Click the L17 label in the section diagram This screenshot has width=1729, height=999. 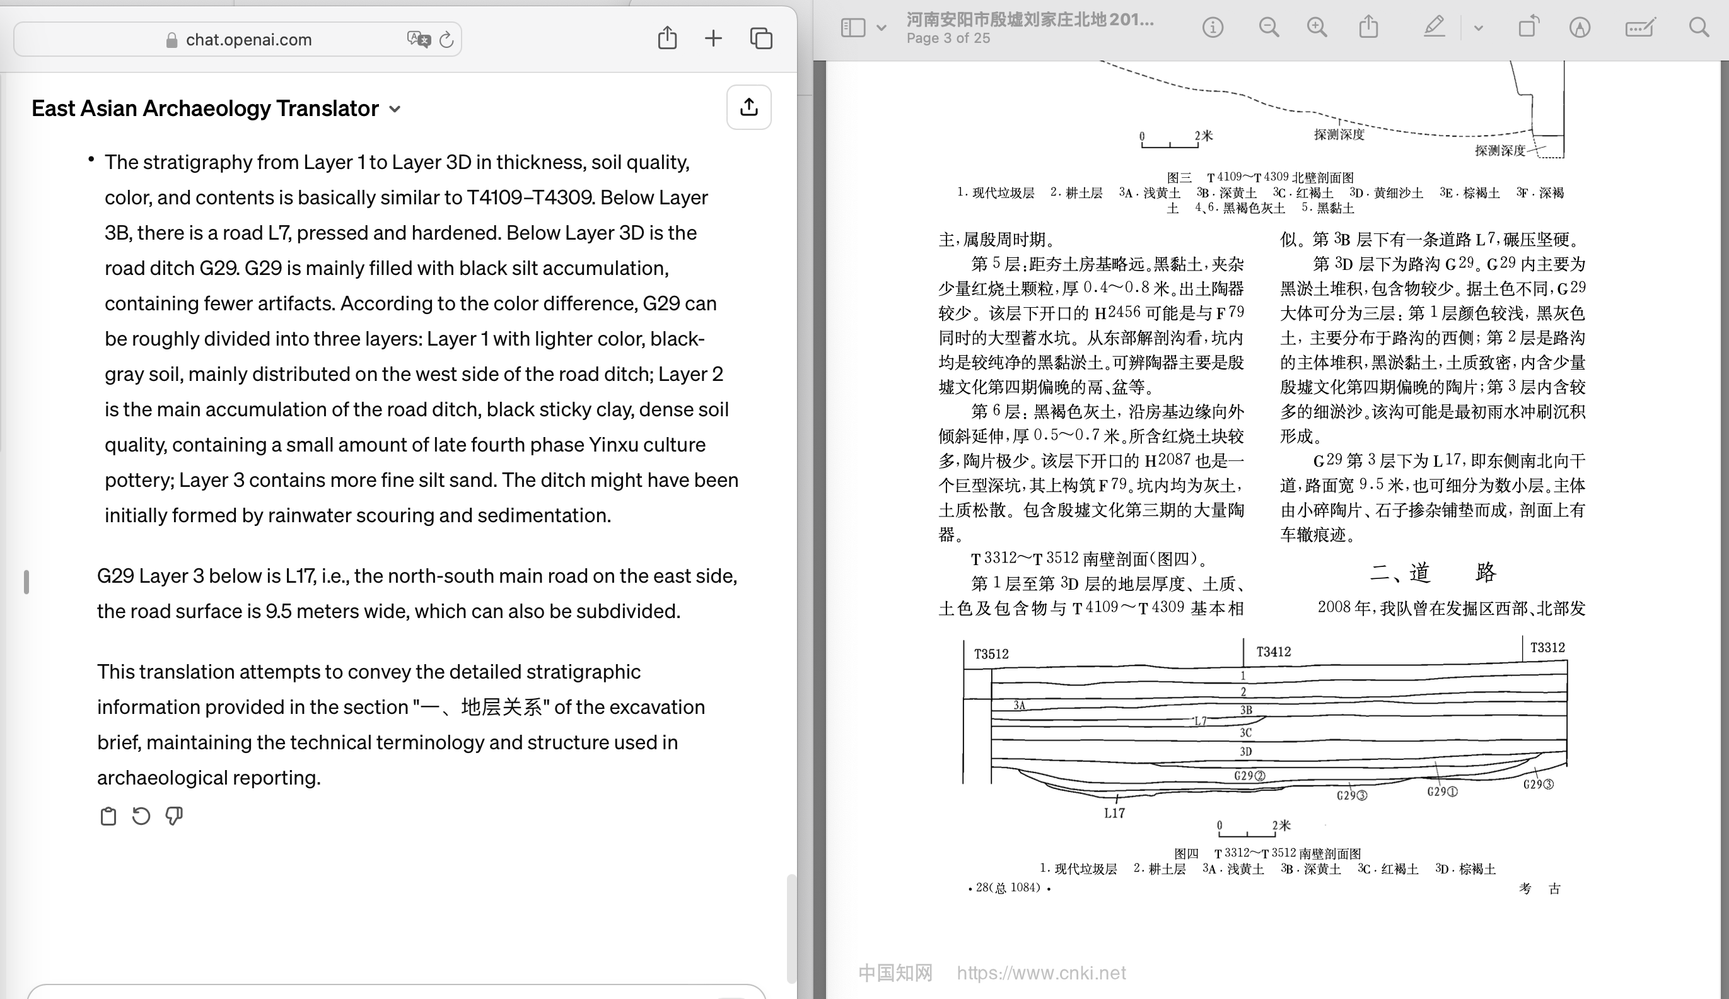(x=1114, y=813)
